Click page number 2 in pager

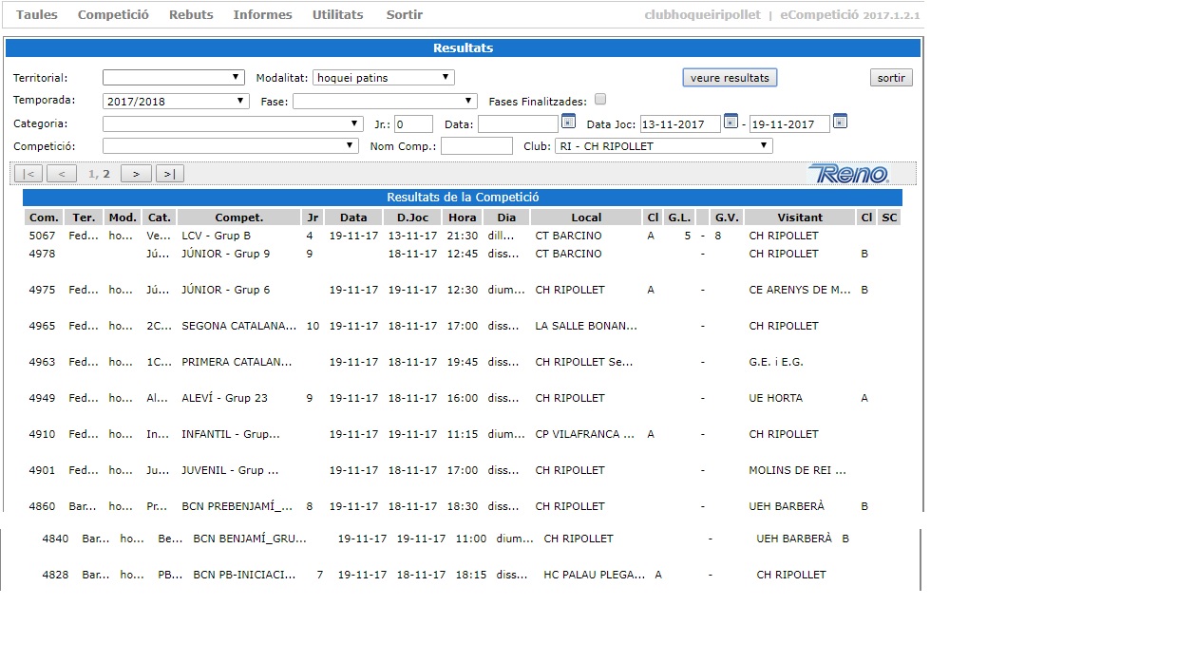tap(106, 174)
